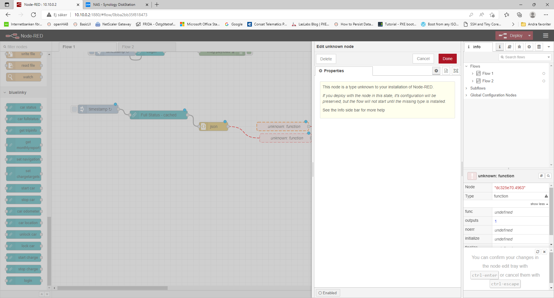This screenshot has width=554, height=298.
Task: Click the refresh icon in tips box
Action: pos(538,252)
